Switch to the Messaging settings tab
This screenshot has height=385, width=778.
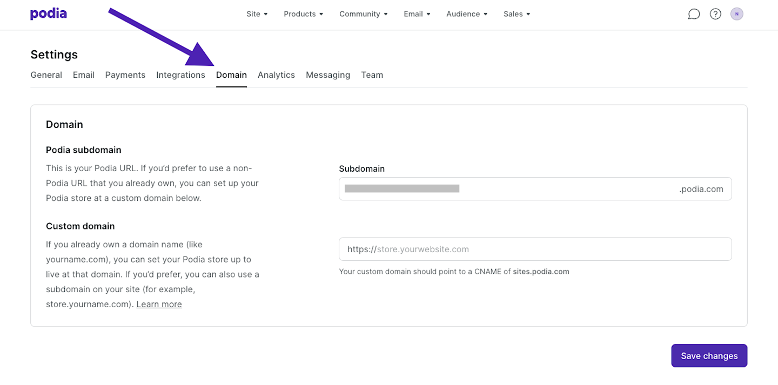tap(328, 75)
